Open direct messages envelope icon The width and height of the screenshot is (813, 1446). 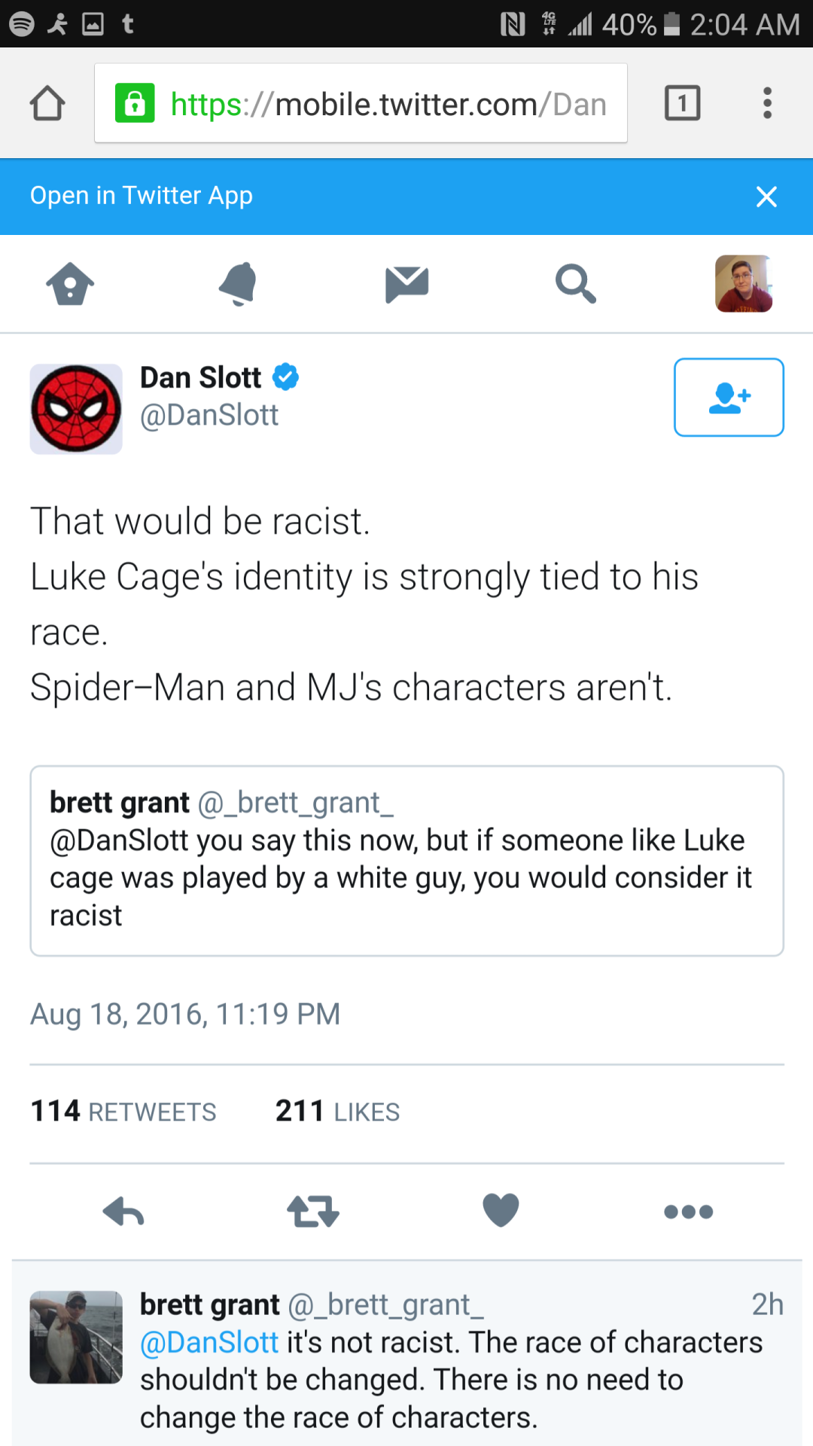tap(406, 284)
